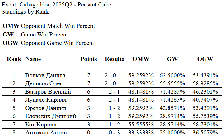Click the Points column header
The image size is (222, 140).
pos(89,59)
